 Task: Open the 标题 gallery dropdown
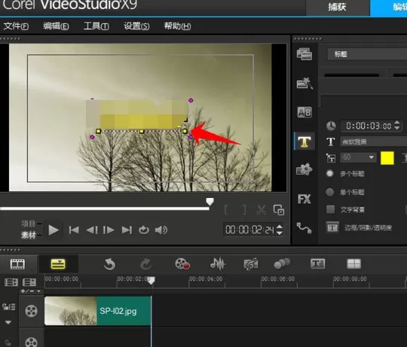367,54
